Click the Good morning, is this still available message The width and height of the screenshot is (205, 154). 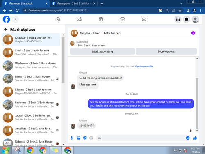pos(100,78)
